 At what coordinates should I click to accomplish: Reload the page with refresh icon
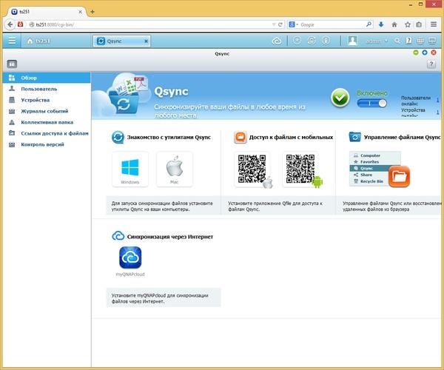pyautogui.click(x=280, y=24)
